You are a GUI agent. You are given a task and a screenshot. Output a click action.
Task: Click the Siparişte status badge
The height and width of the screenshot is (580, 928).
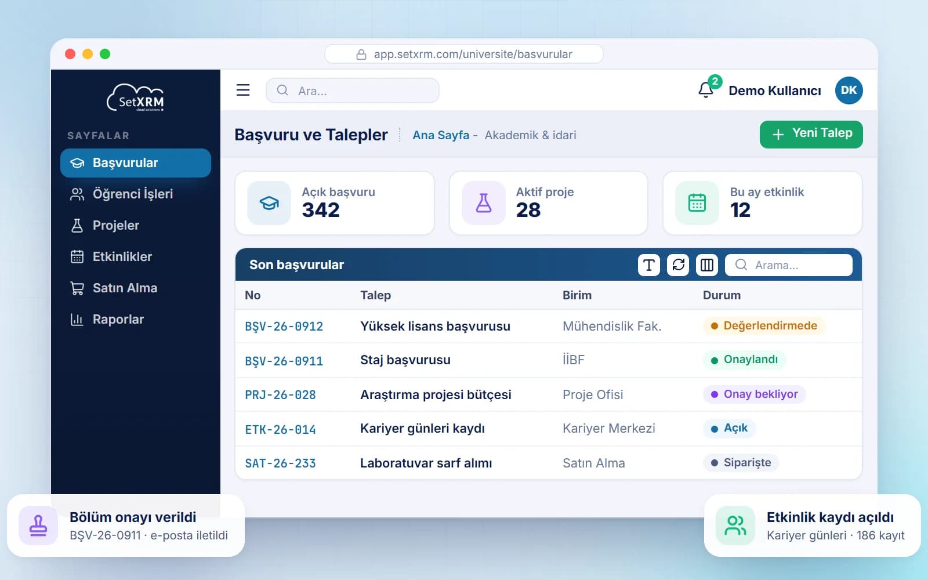[741, 463]
